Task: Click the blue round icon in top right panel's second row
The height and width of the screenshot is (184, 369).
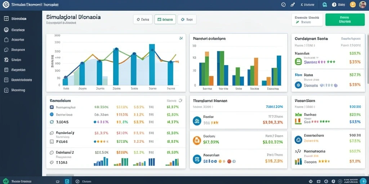Action: tap(298, 85)
